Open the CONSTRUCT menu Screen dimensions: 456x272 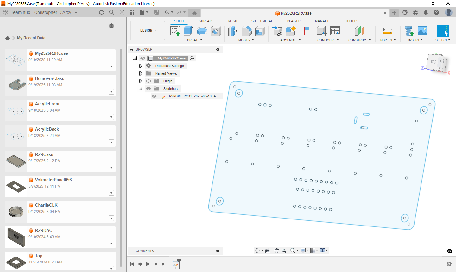click(359, 40)
